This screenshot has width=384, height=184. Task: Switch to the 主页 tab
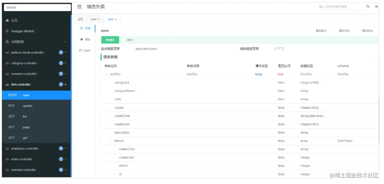pyautogui.click(x=80, y=19)
